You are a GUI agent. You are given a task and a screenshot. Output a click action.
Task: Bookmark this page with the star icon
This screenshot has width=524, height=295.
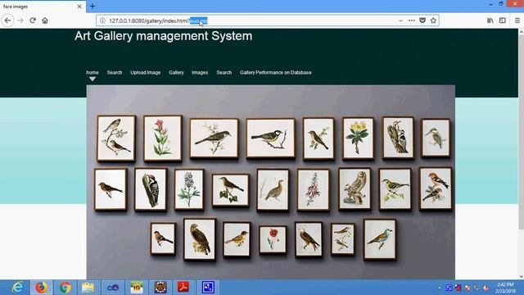[433, 20]
